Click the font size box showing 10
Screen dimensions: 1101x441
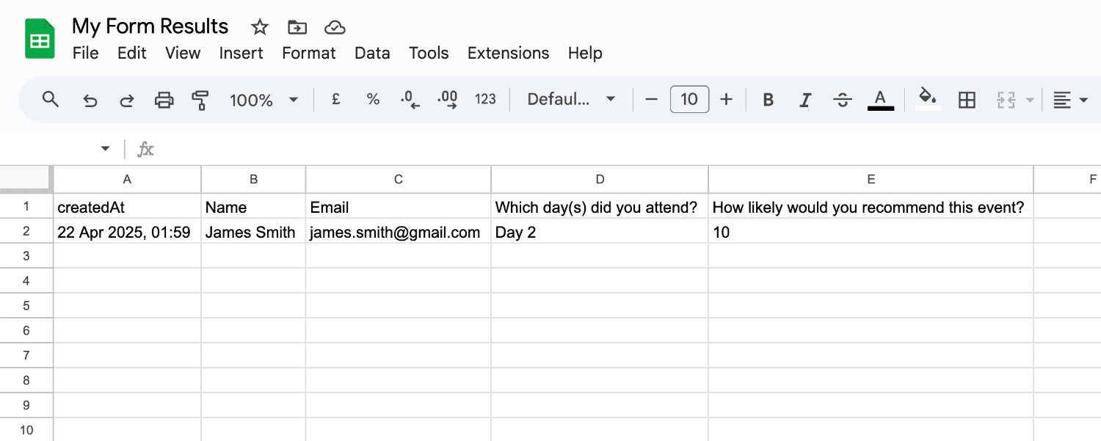pyautogui.click(x=689, y=100)
